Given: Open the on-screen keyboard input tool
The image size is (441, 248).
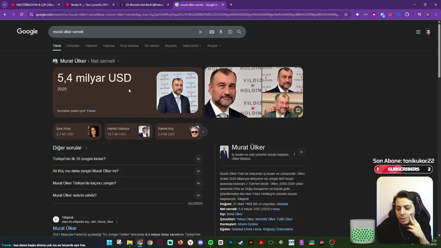Looking at the screenshot, I should pos(212,32).
